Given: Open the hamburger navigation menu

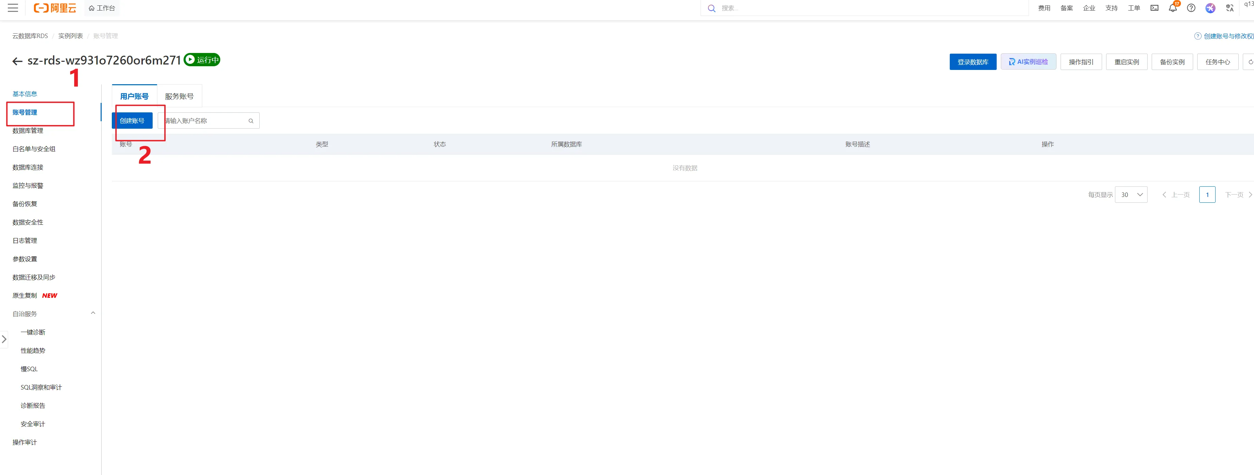Looking at the screenshot, I should pyautogui.click(x=13, y=8).
